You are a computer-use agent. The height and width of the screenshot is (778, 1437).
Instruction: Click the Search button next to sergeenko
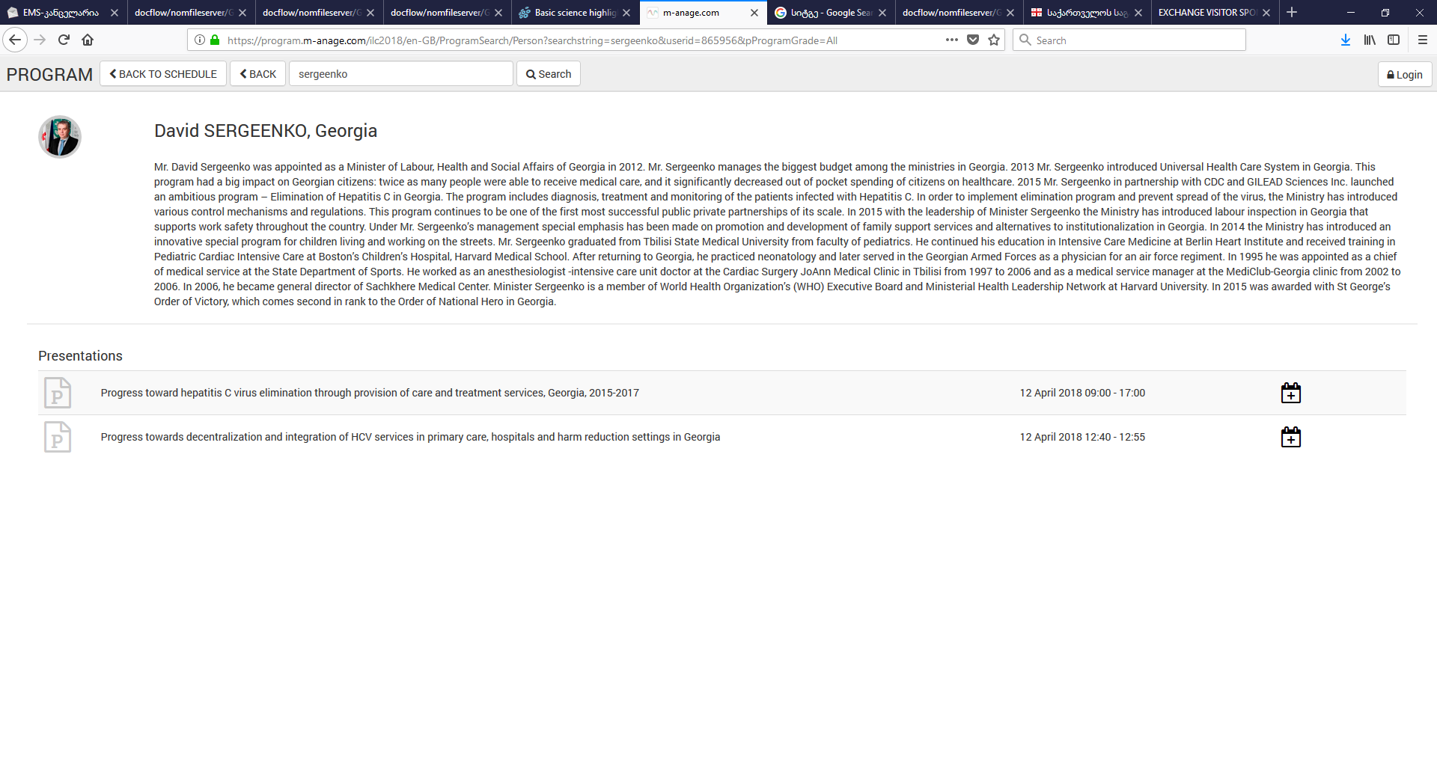[x=548, y=74]
